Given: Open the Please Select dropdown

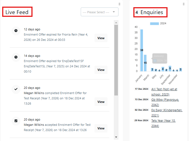Looking at the screenshot, I should [x=99, y=12].
